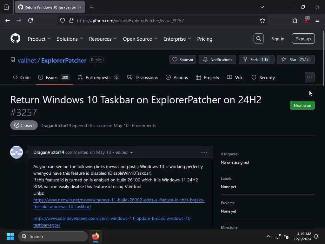
Task: Open the ExplorerPatcher repository link
Action: click(64, 60)
